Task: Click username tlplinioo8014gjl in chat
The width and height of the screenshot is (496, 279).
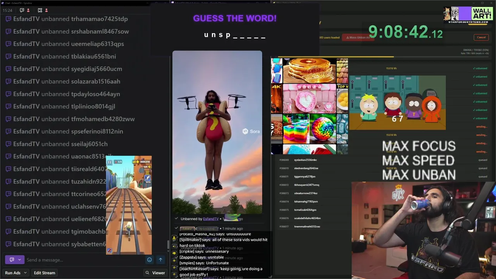Action: [93, 107]
